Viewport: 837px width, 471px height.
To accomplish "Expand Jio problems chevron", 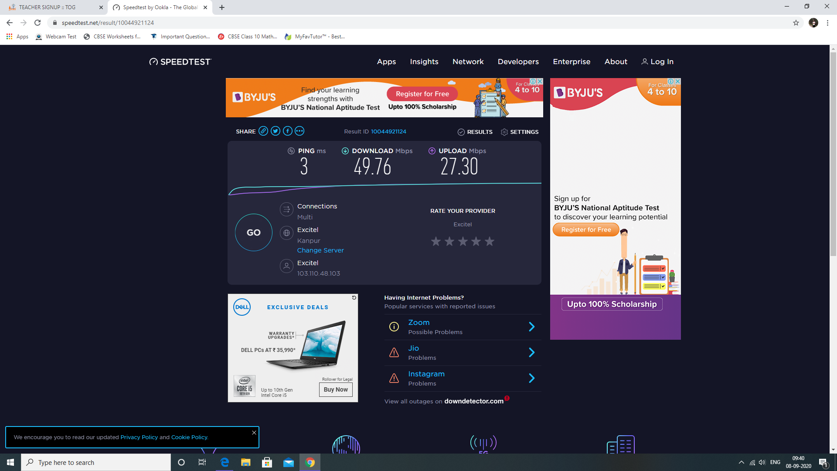I will coord(531,353).
